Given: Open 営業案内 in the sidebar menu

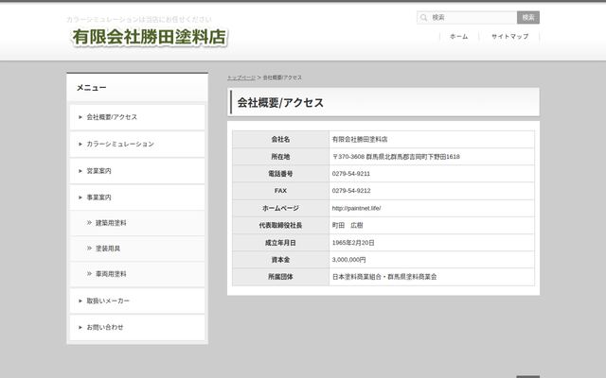Looking at the screenshot, I should 137,171.
